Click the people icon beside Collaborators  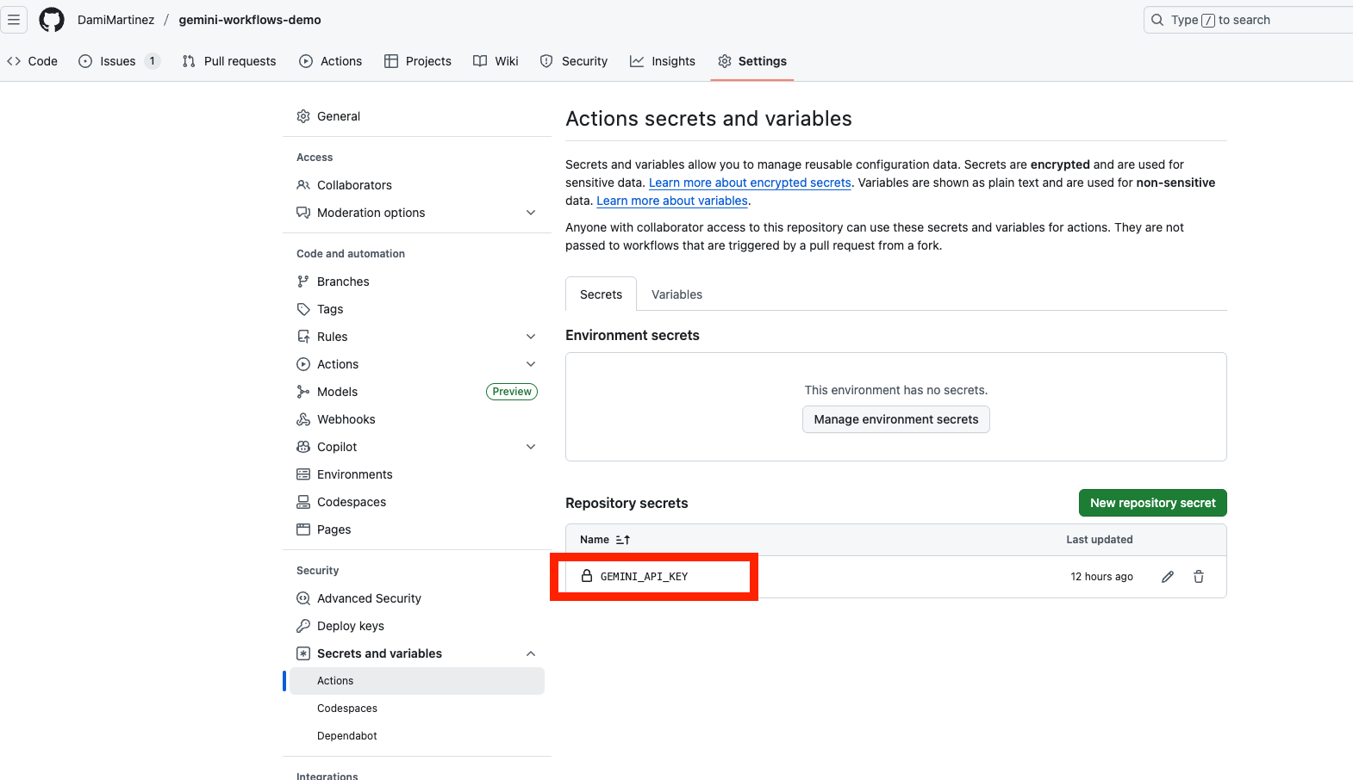(303, 185)
